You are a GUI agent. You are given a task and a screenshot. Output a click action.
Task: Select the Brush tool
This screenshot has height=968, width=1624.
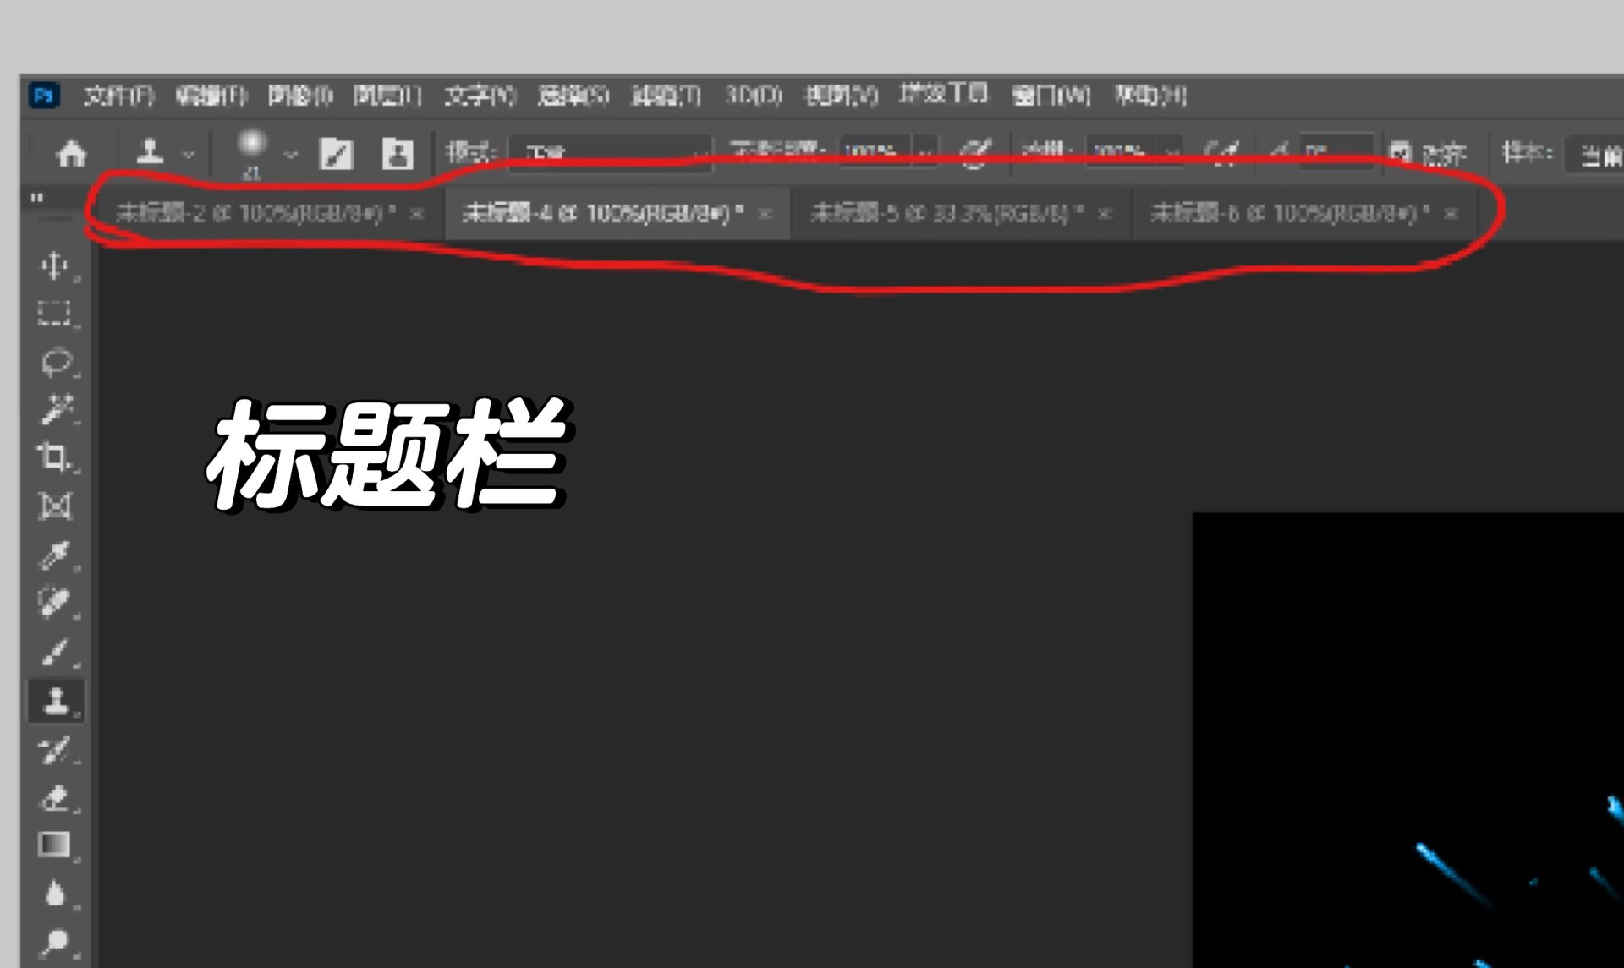coord(56,652)
